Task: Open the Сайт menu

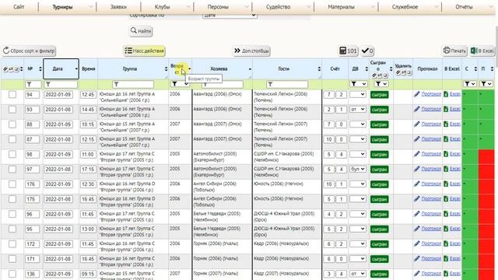Action: pos(19,7)
